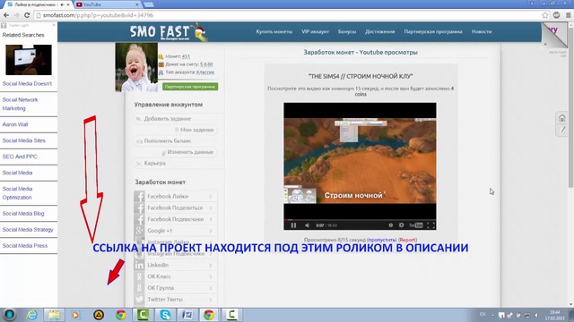The height and width of the screenshot is (322, 574).
Task: Open the File Explorer folder in the taskbar
Action: [x=54, y=315]
